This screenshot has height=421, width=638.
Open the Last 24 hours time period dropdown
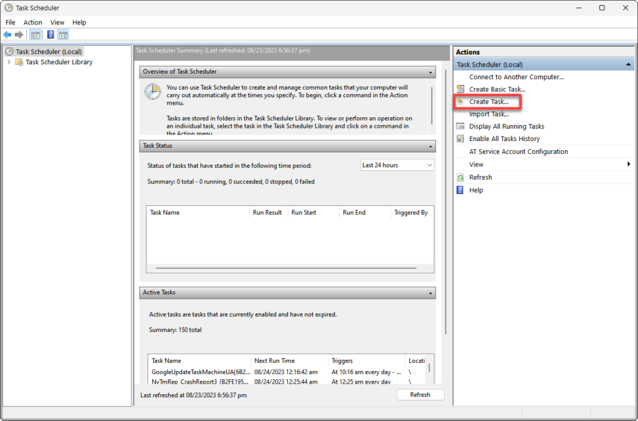pyautogui.click(x=398, y=165)
